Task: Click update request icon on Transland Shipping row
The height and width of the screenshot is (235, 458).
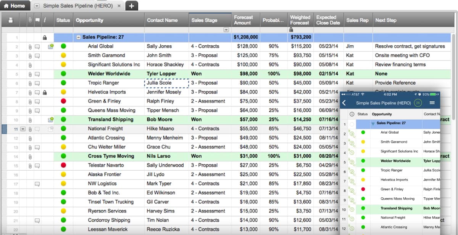Action: pos(50,120)
